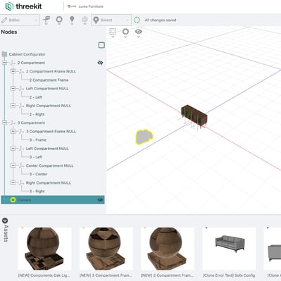Collapse the Center Compartment NULL expander
The width and height of the screenshot is (281, 281).
pyautogui.click(x=13, y=166)
